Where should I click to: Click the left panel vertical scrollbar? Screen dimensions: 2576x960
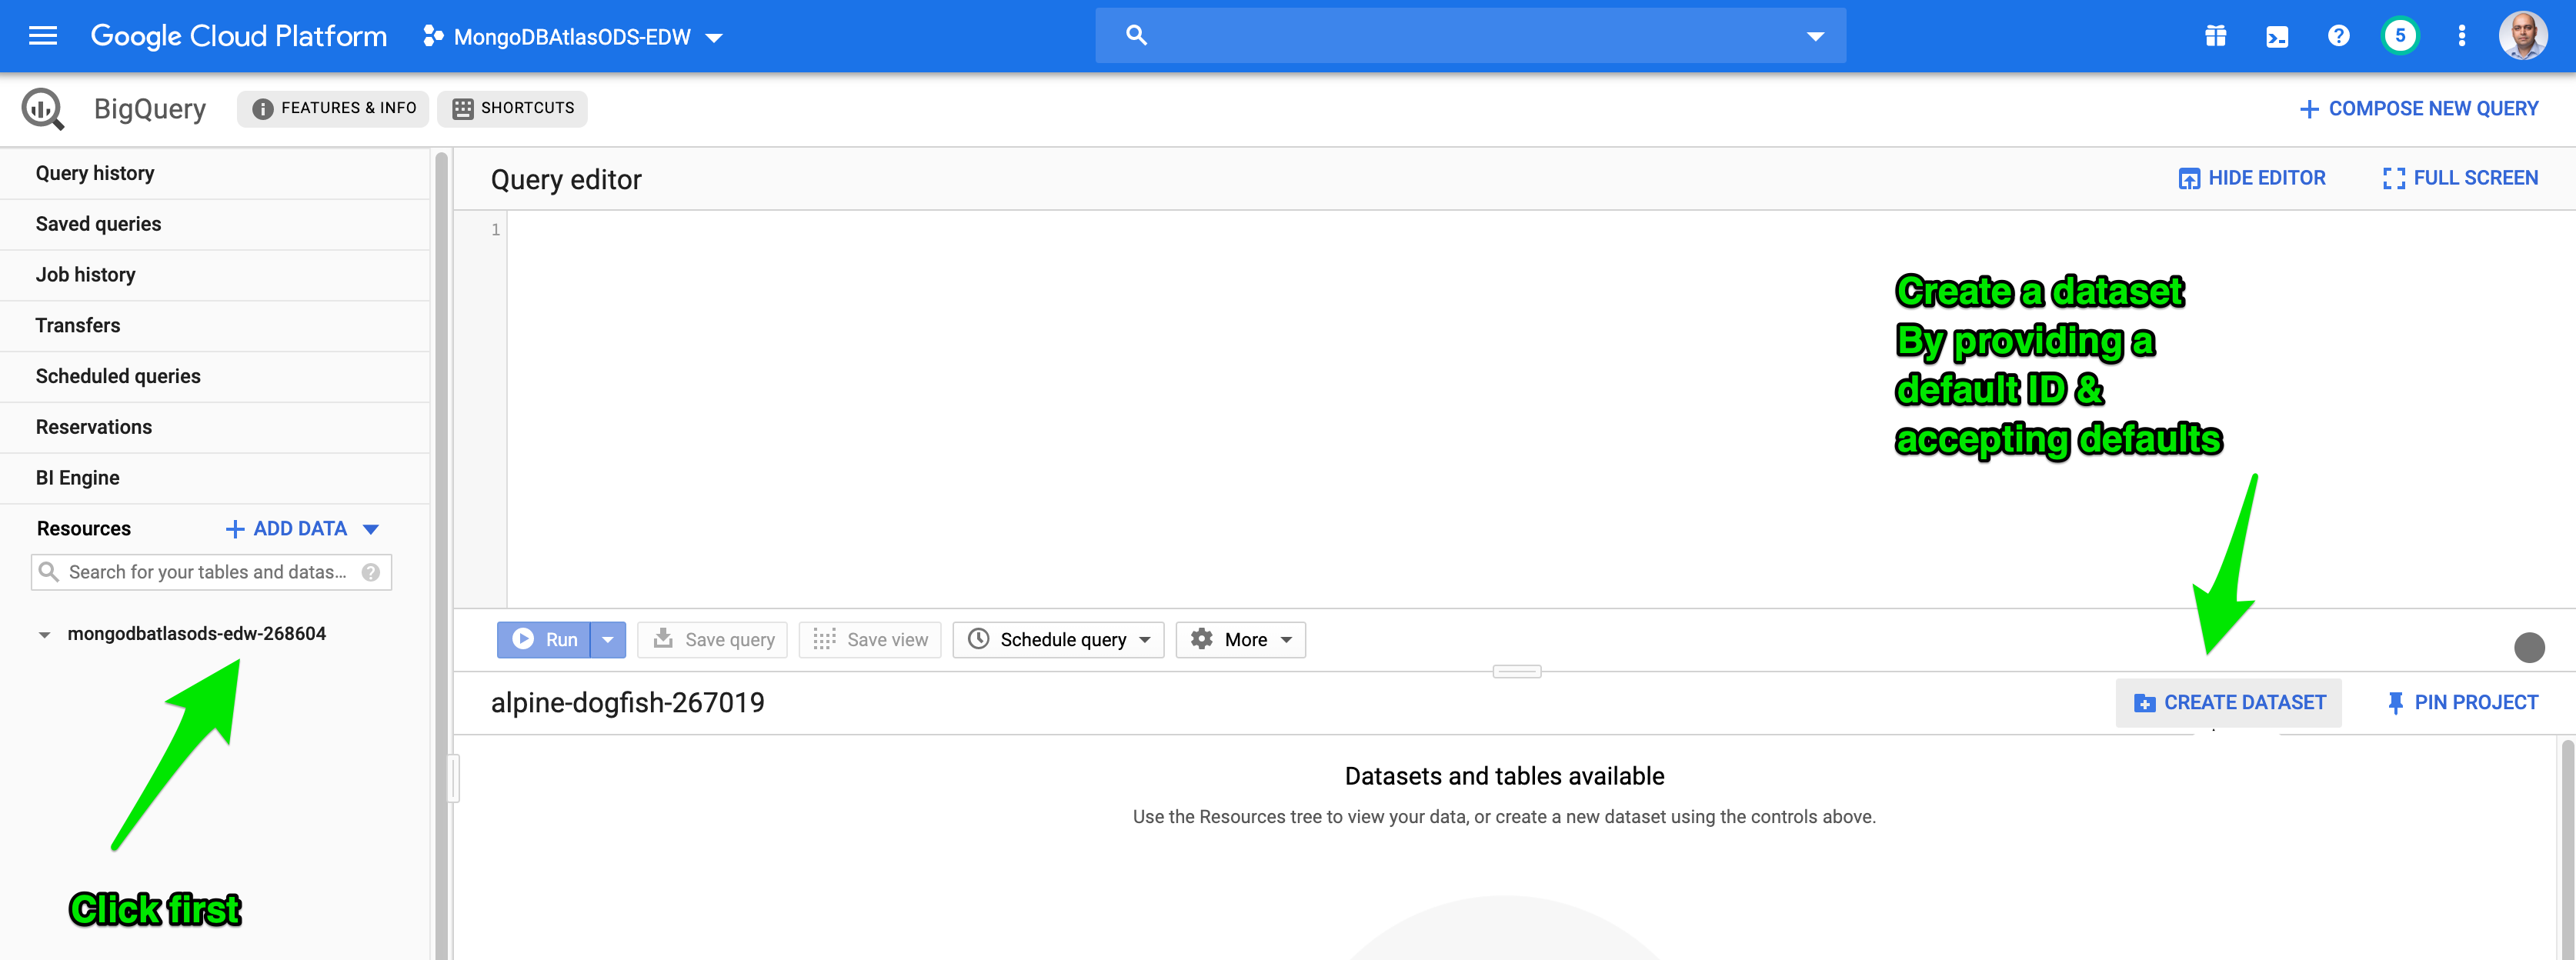[x=441, y=555]
